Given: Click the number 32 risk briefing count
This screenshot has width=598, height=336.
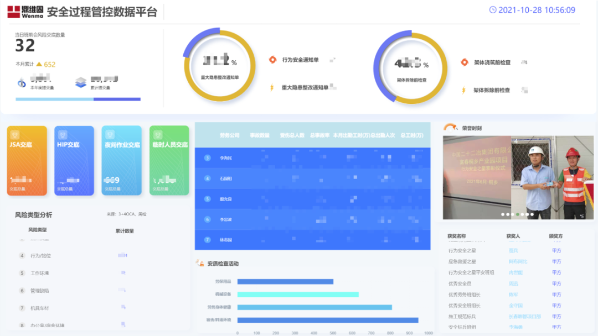Looking at the screenshot, I should click(x=25, y=46).
